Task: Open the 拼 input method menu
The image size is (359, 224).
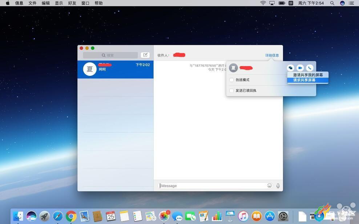Action: click(x=291, y=3)
